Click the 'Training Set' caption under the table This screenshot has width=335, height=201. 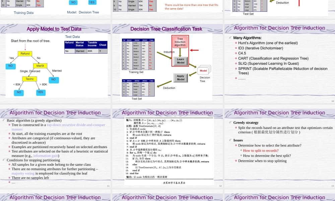pyautogui.click(x=136, y=72)
